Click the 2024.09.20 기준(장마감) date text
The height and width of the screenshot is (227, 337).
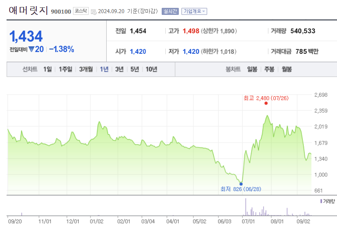point(128,11)
